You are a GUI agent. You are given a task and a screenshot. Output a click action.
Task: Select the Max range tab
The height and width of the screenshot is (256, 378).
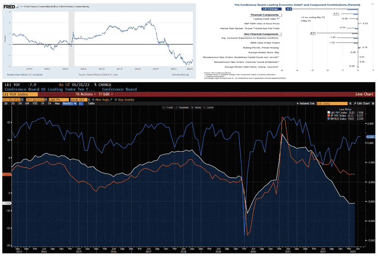[57, 103]
